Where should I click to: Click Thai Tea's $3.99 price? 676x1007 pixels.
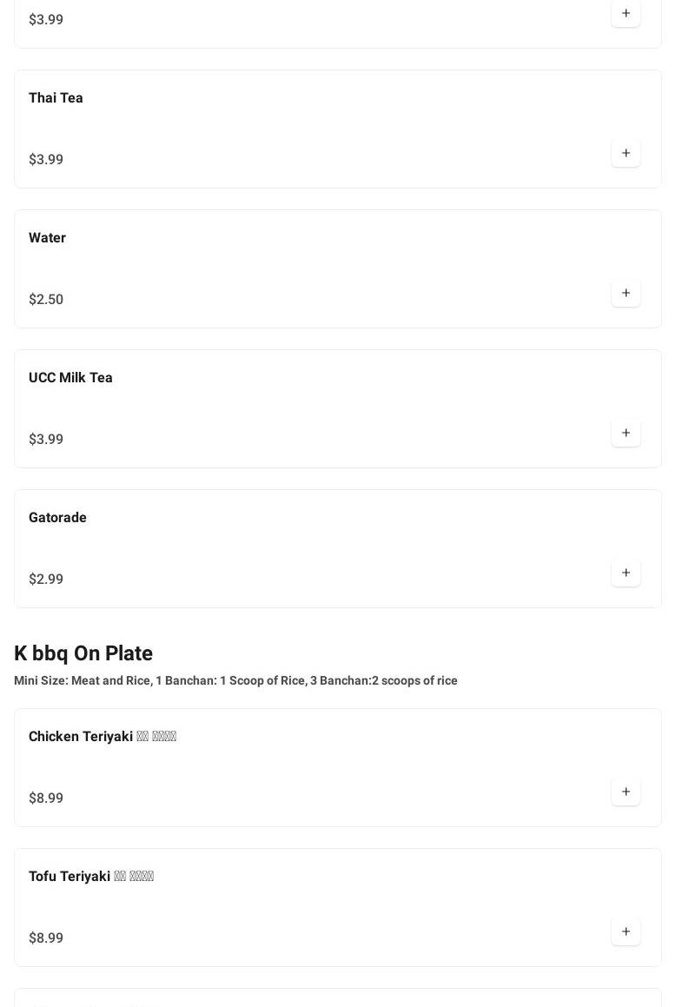point(46,159)
